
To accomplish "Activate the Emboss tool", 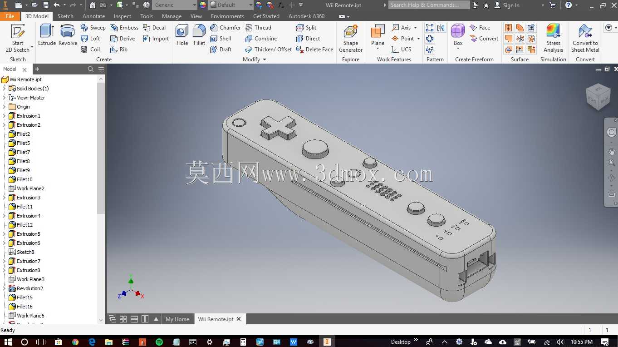I will click(124, 28).
